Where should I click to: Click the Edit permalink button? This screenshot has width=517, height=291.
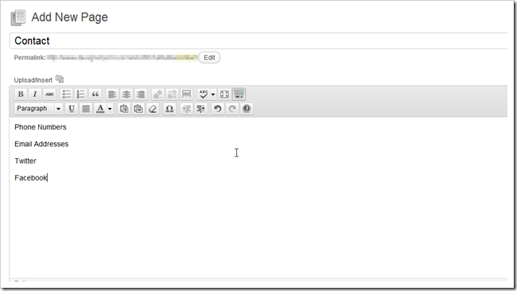click(x=209, y=57)
